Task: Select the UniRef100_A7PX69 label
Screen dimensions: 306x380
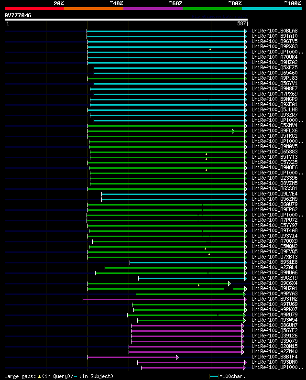Action: pyautogui.click(x=274, y=94)
